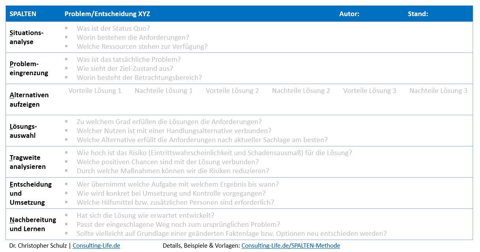Select the Vorteile Lösung 2 placeholder

pos(232,91)
